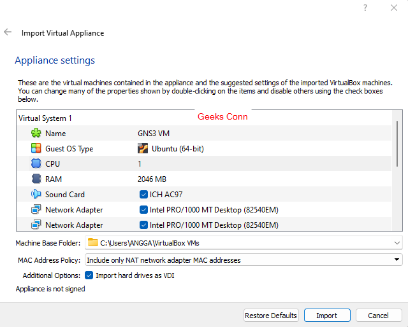Click the Import button

click(x=327, y=316)
